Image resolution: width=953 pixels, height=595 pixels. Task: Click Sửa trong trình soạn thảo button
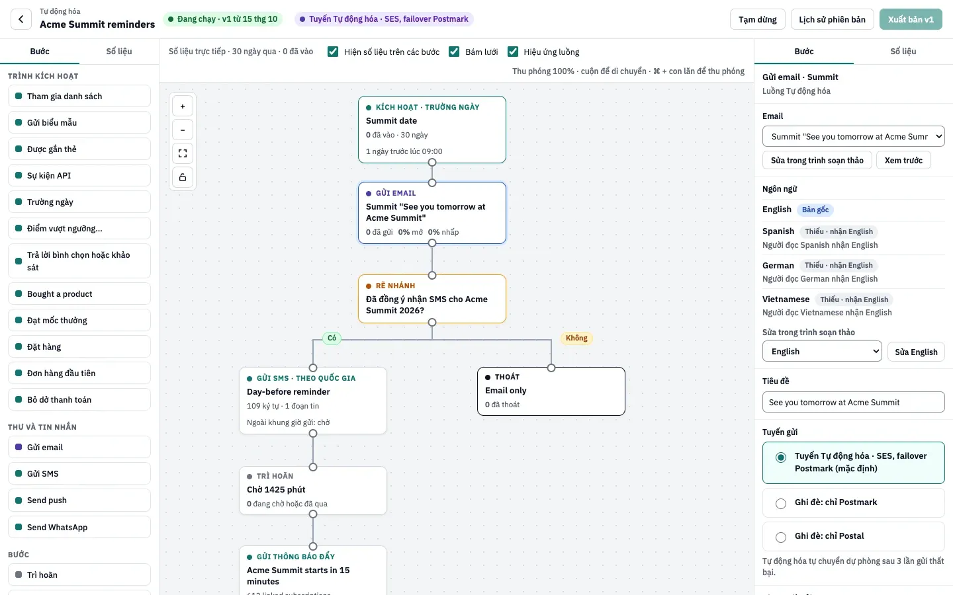point(817,161)
